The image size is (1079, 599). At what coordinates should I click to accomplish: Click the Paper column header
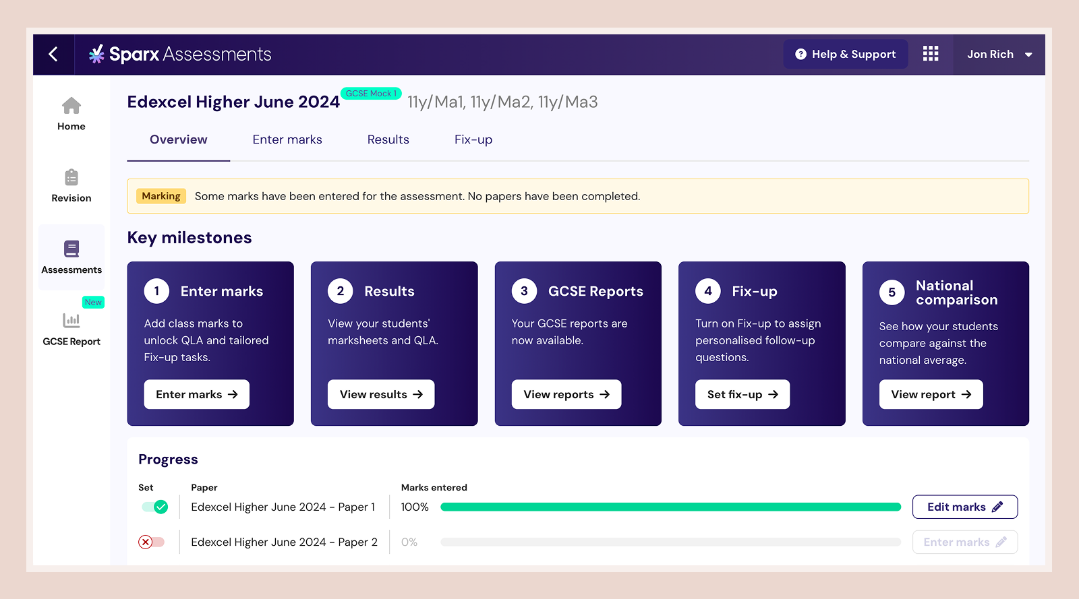pos(204,487)
